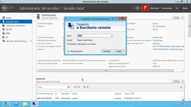Expand the events filter chevron
This screenshot has height=107, width=191.
(181, 87)
